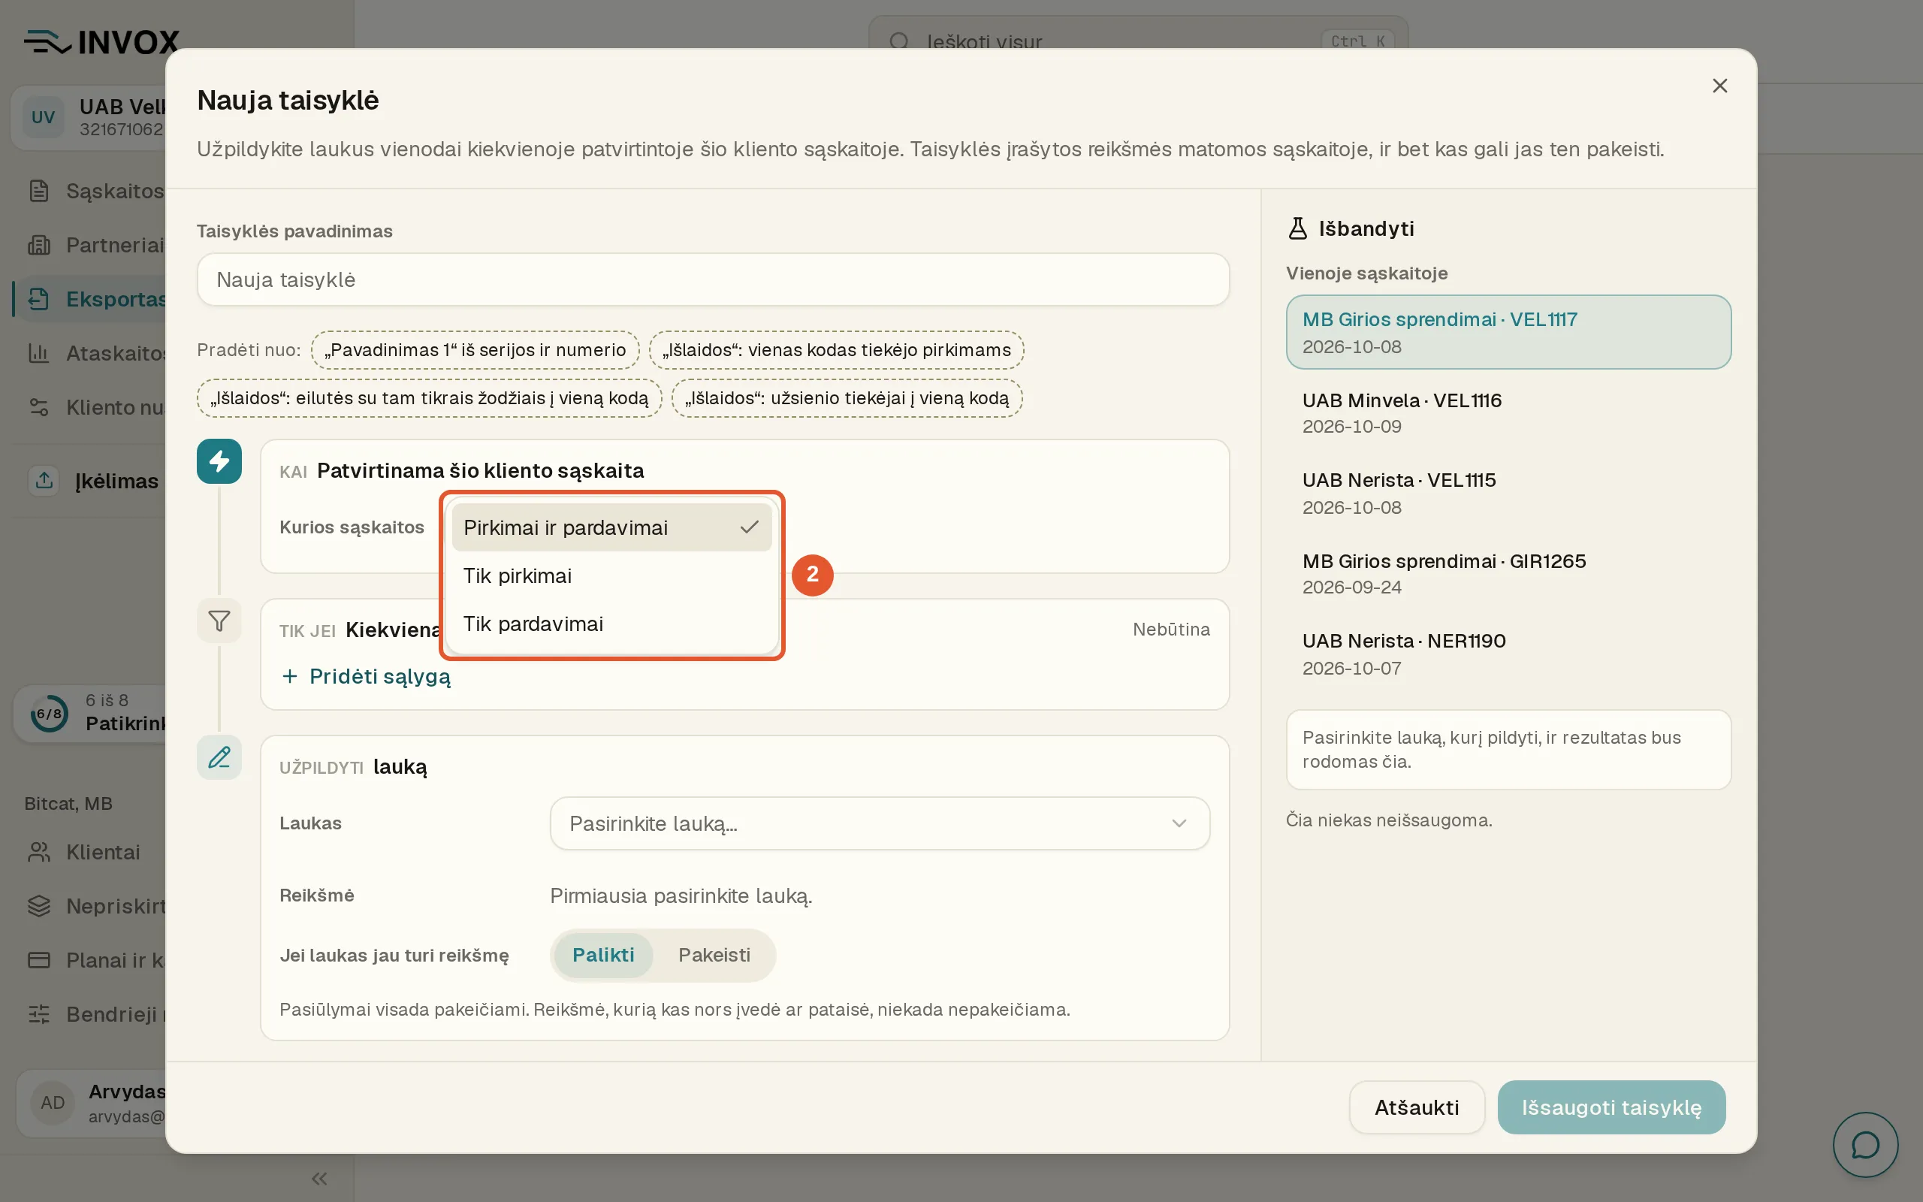Click Pridėti sąlygą to add condition

[367, 677]
